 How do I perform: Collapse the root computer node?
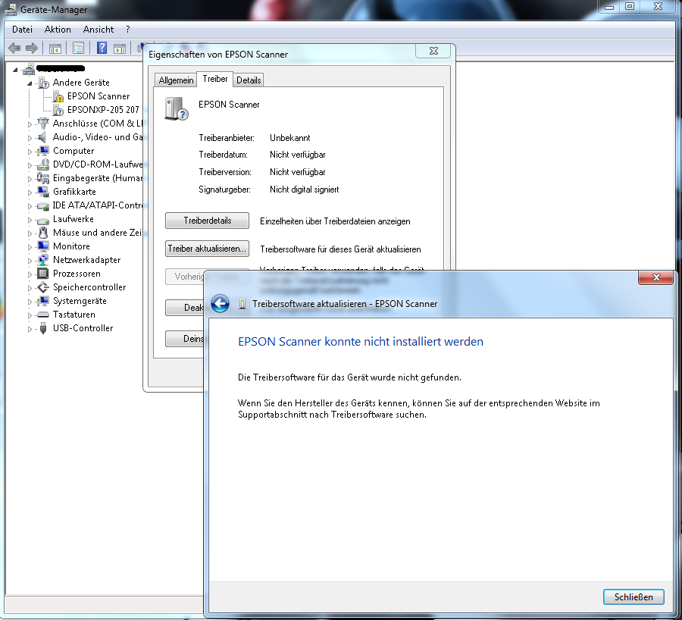point(16,70)
